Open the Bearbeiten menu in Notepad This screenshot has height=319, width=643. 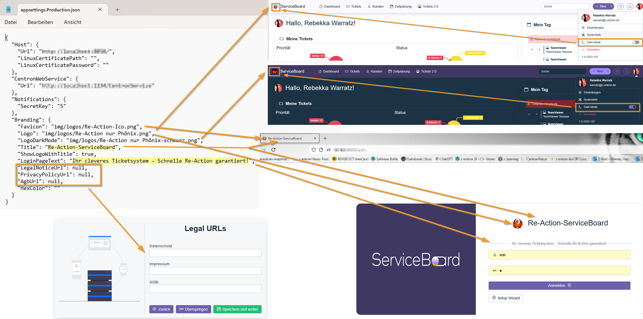tap(40, 22)
